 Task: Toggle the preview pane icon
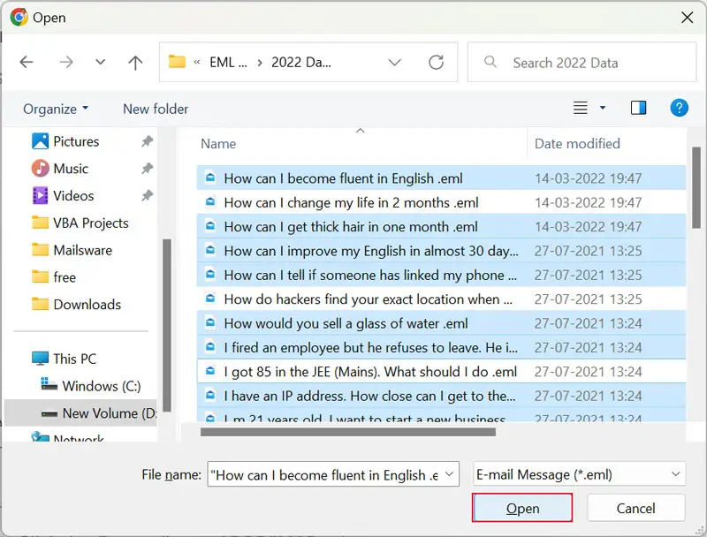tap(638, 109)
